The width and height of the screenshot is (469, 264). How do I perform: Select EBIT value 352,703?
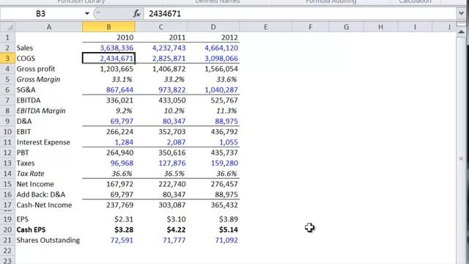pyautogui.click(x=161, y=132)
